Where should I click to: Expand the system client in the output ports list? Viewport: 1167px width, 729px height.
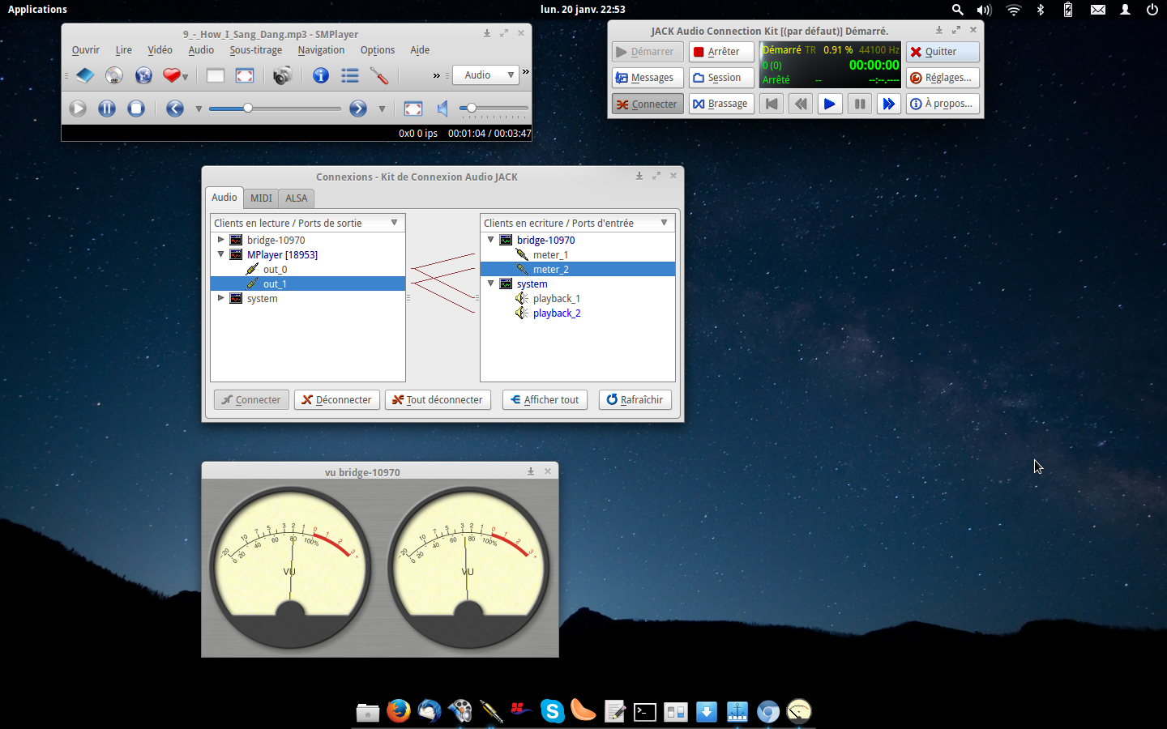pyautogui.click(x=220, y=298)
